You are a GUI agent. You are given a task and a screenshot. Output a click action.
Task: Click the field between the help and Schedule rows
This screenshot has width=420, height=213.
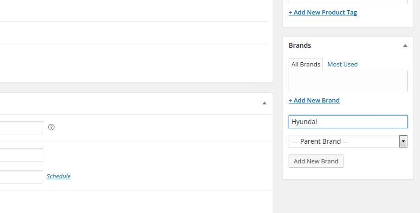click(22, 155)
